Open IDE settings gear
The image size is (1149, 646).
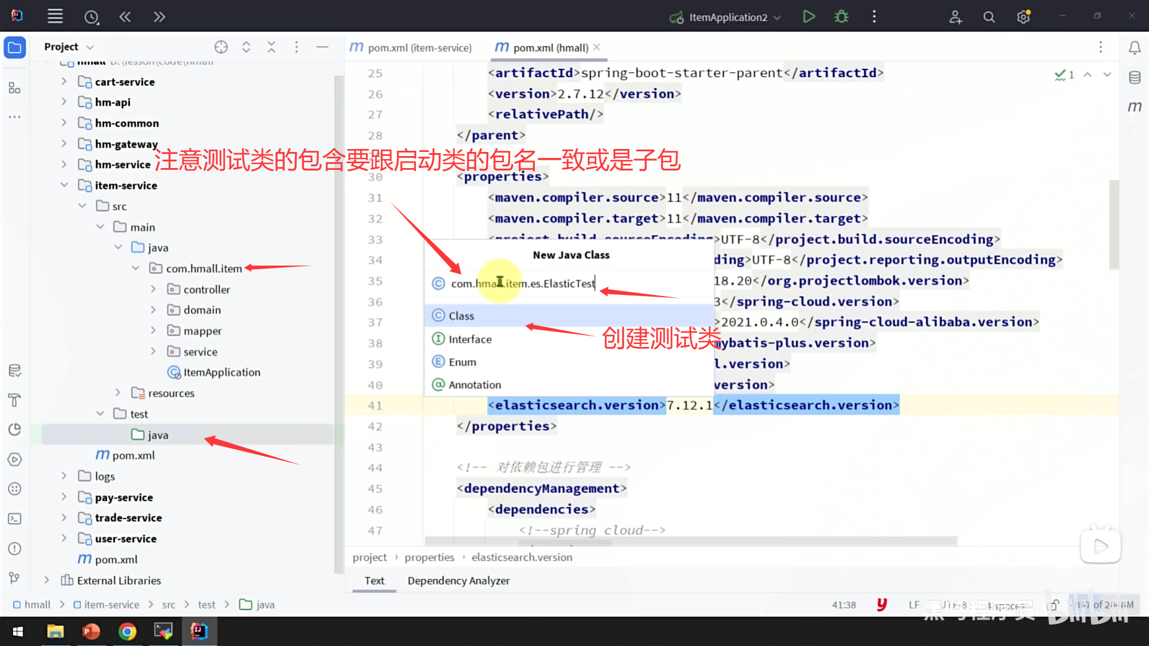(x=1023, y=17)
